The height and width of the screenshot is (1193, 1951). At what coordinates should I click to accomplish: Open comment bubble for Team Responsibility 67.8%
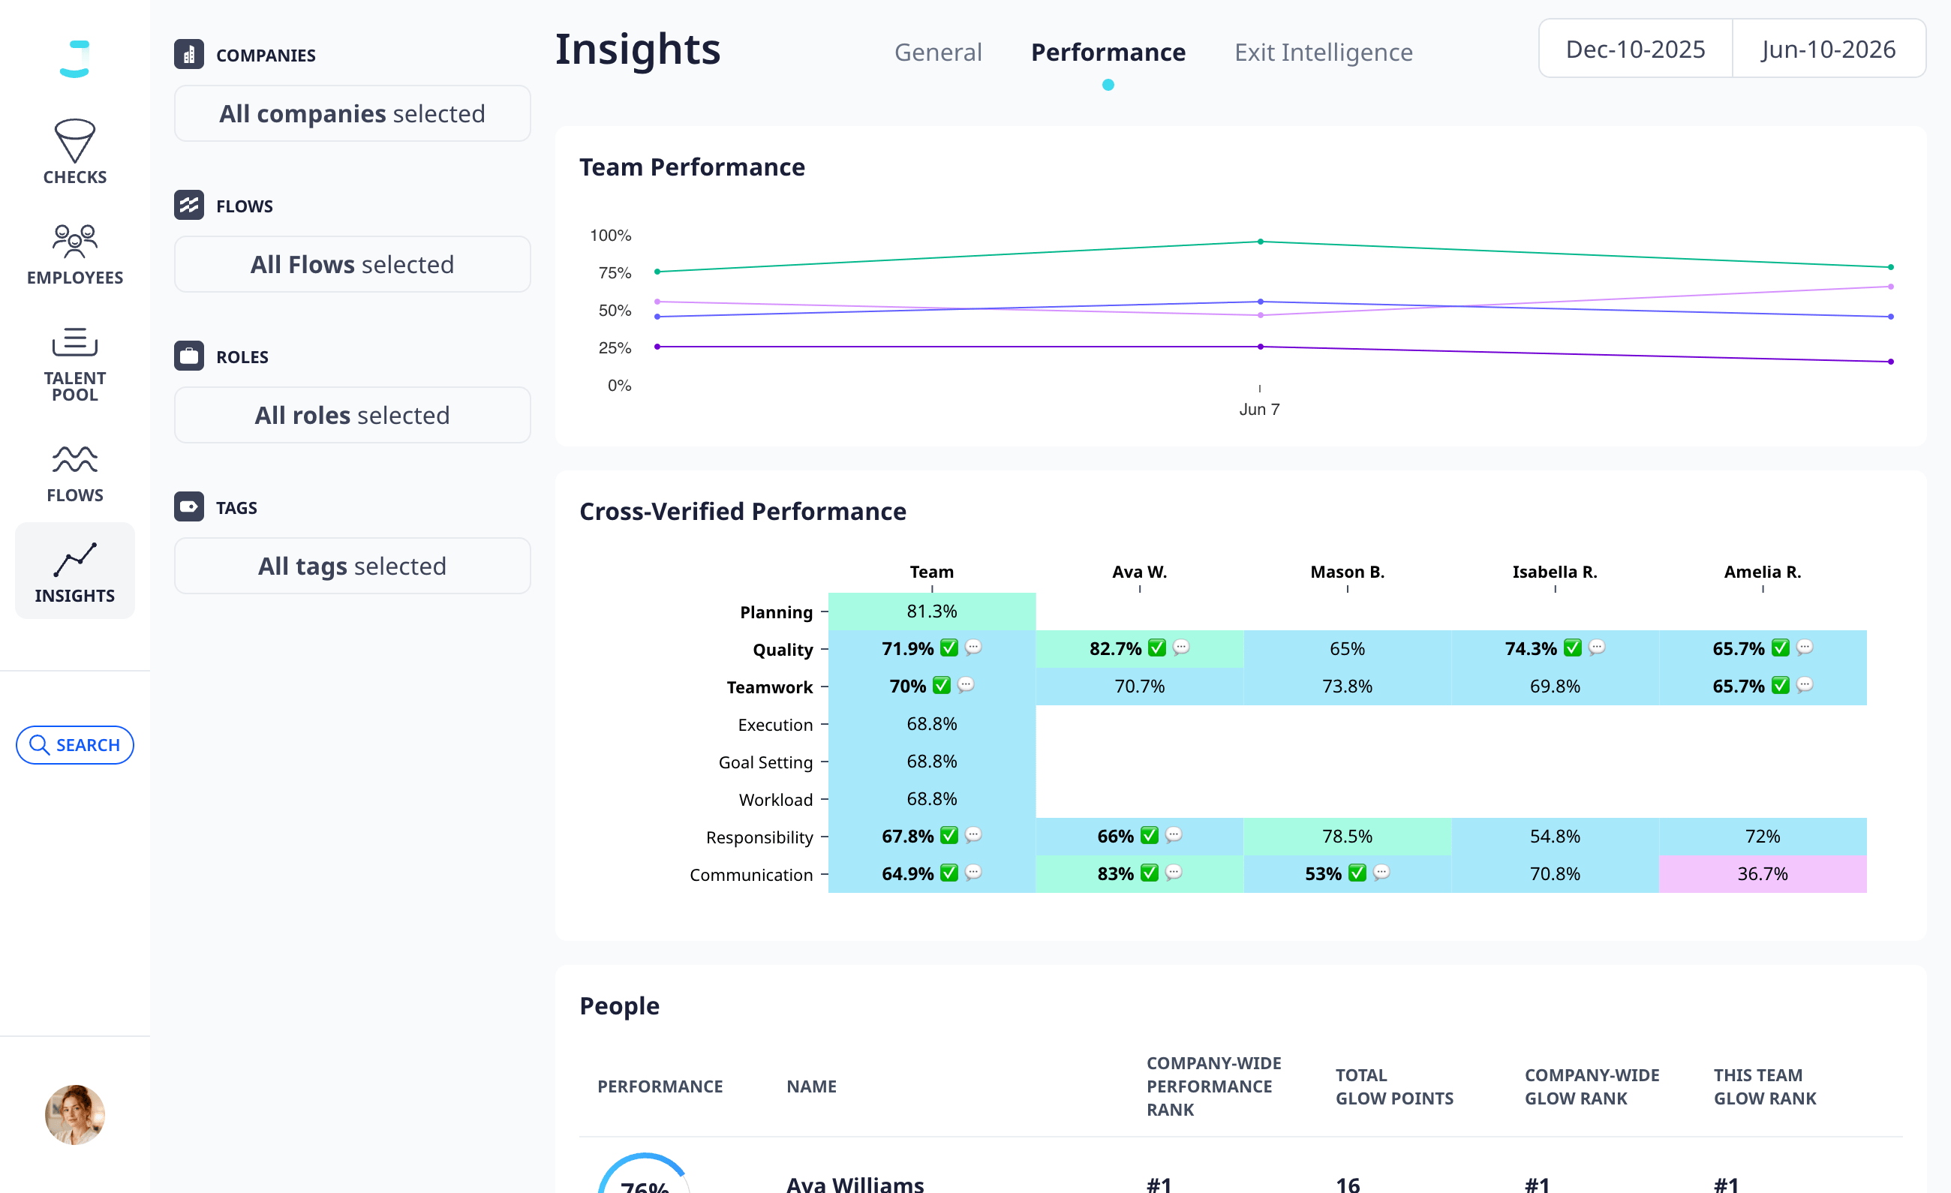[x=974, y=835]
